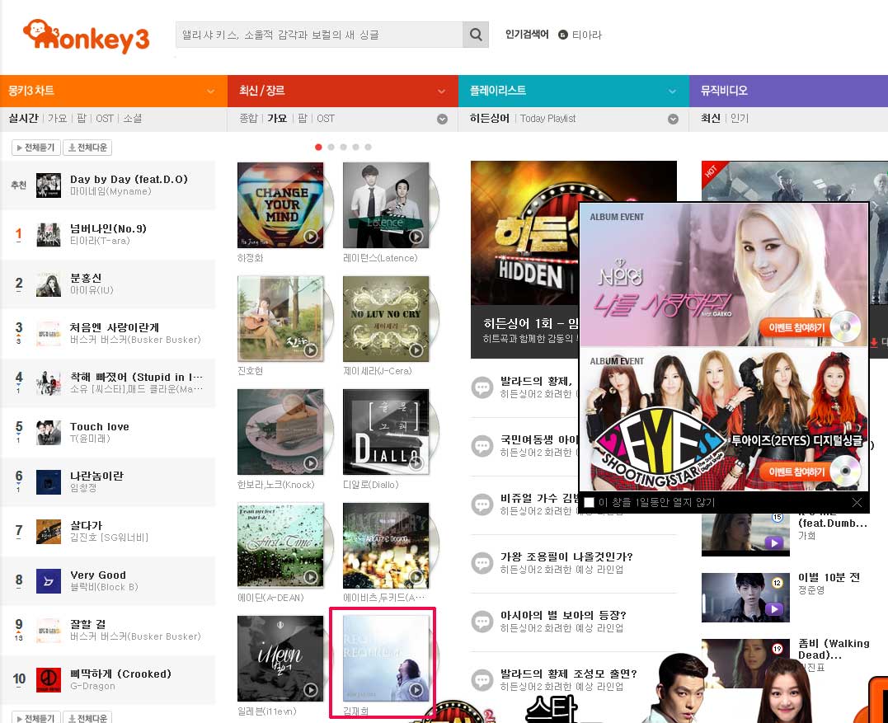Click the song title '잘할 걸'

[87, 624]
